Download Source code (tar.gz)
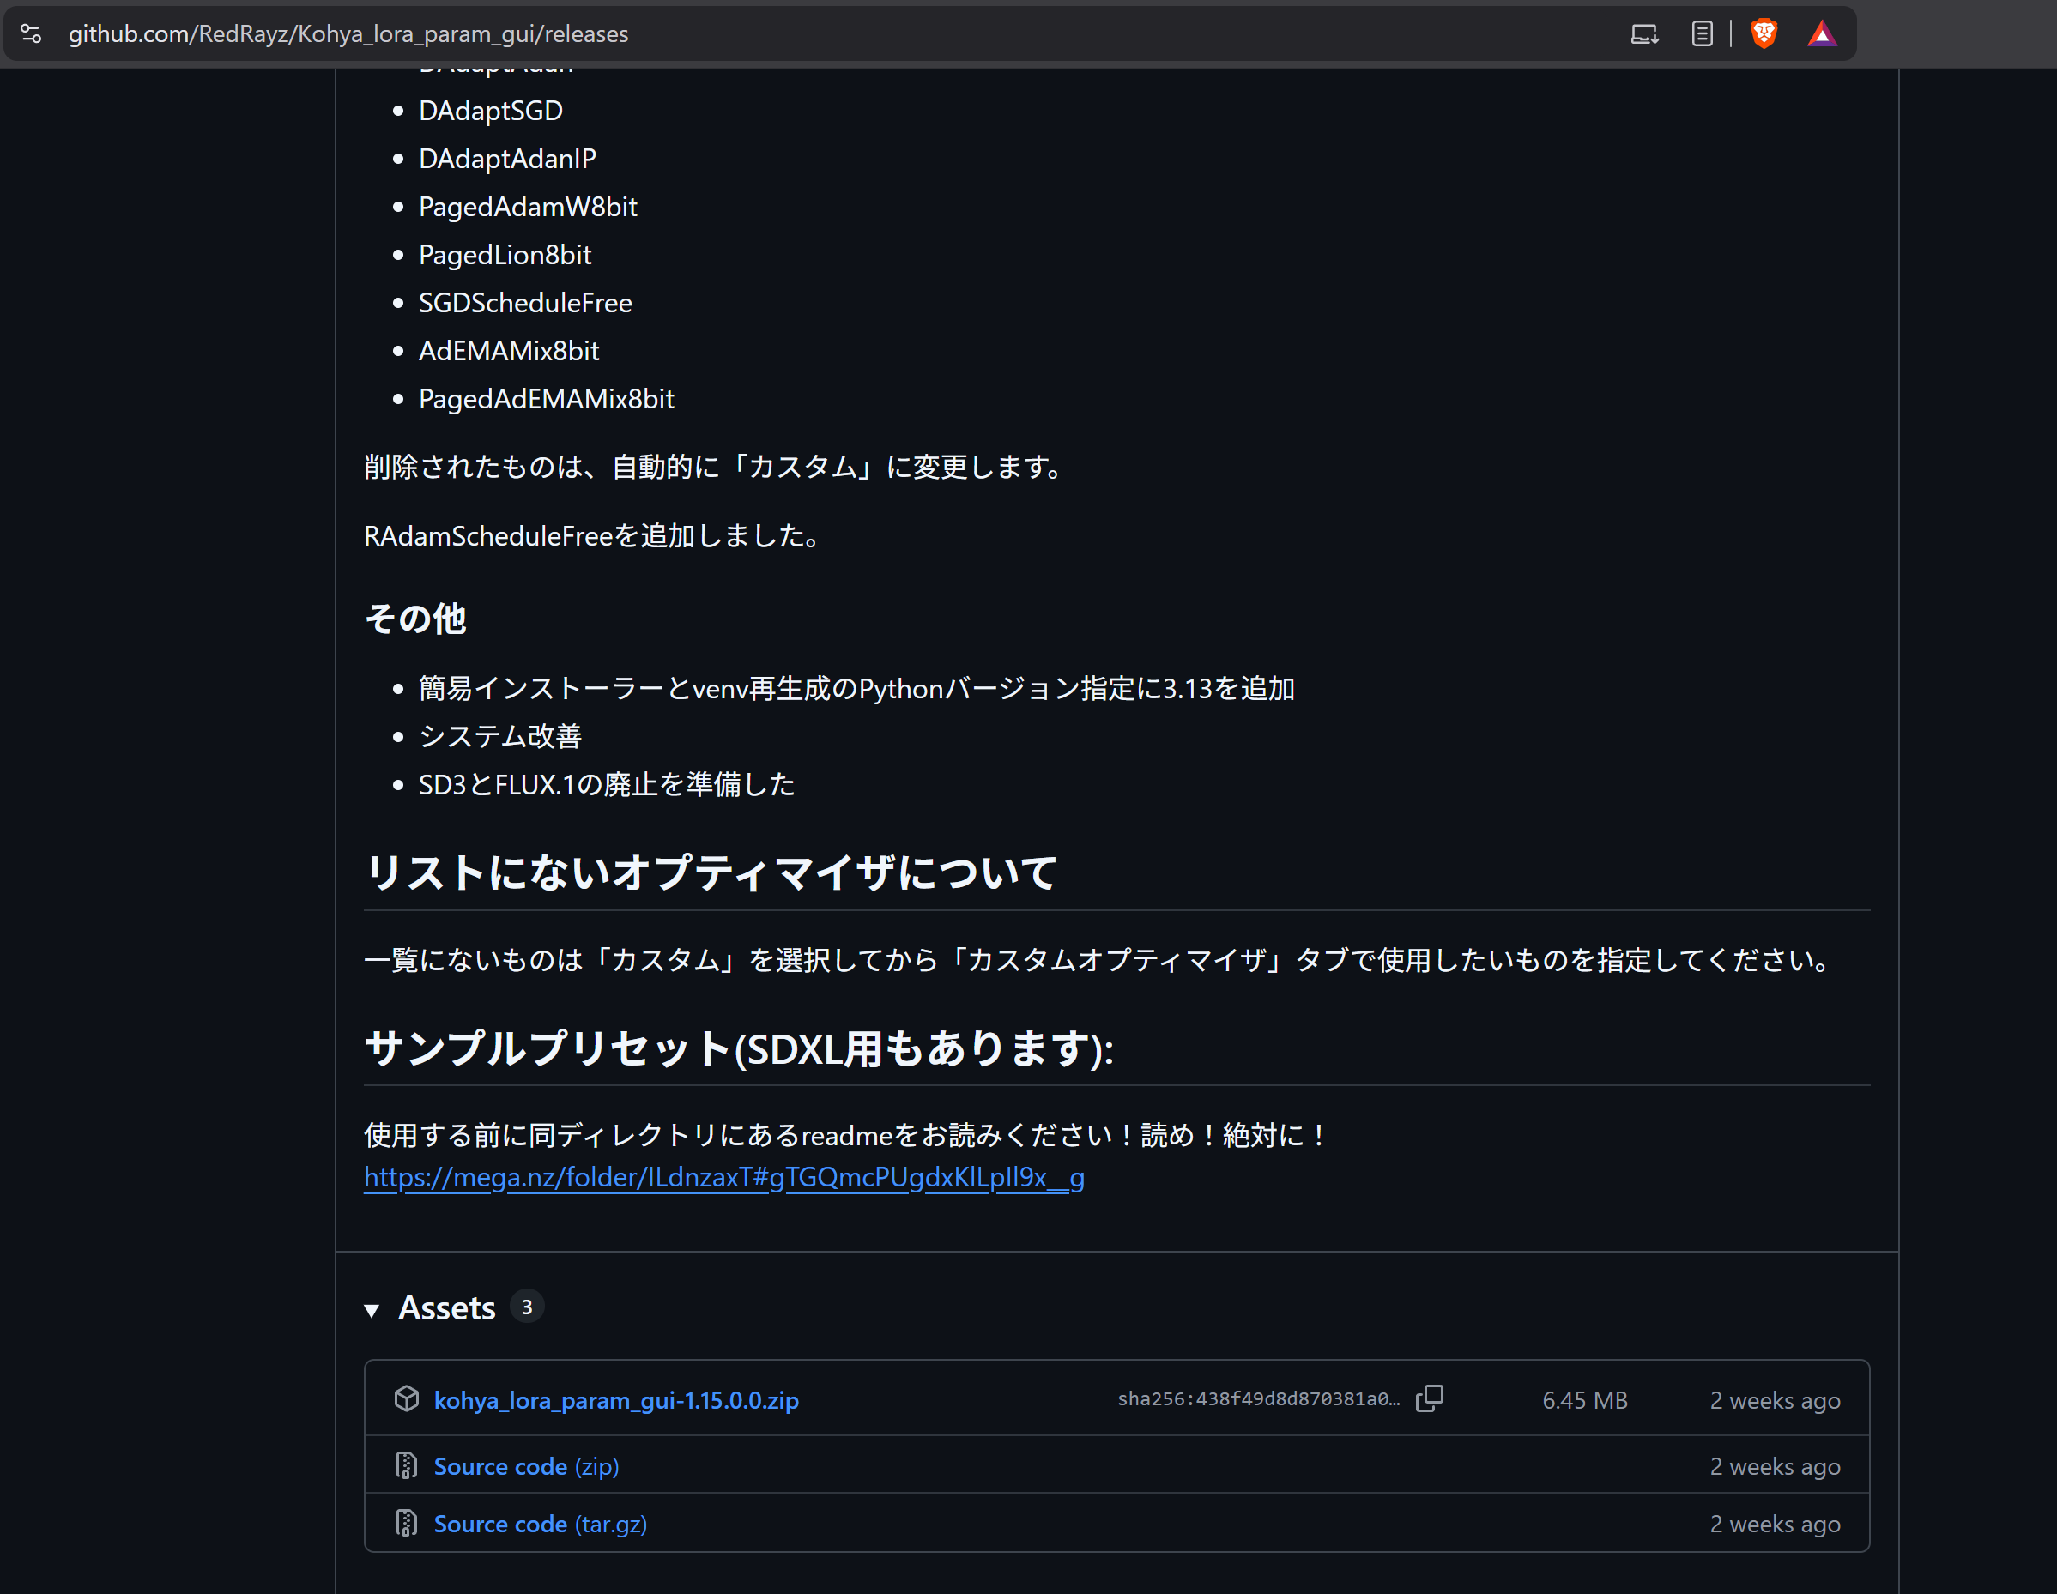The image size is (2057, 1594). (540, 1524)
